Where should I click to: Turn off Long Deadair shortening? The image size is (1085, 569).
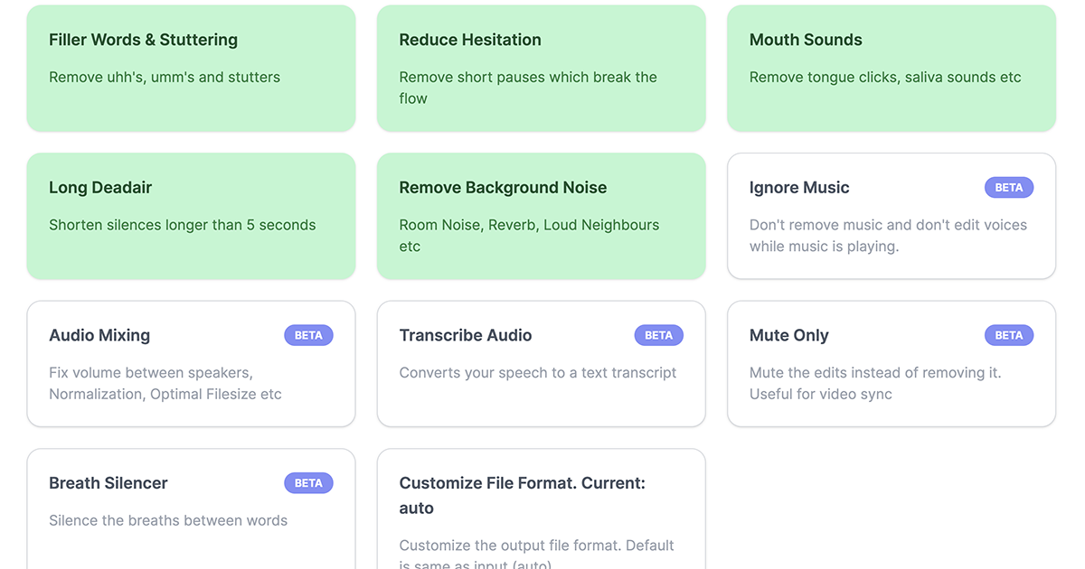pyautogui.click(x=191, y=215)
